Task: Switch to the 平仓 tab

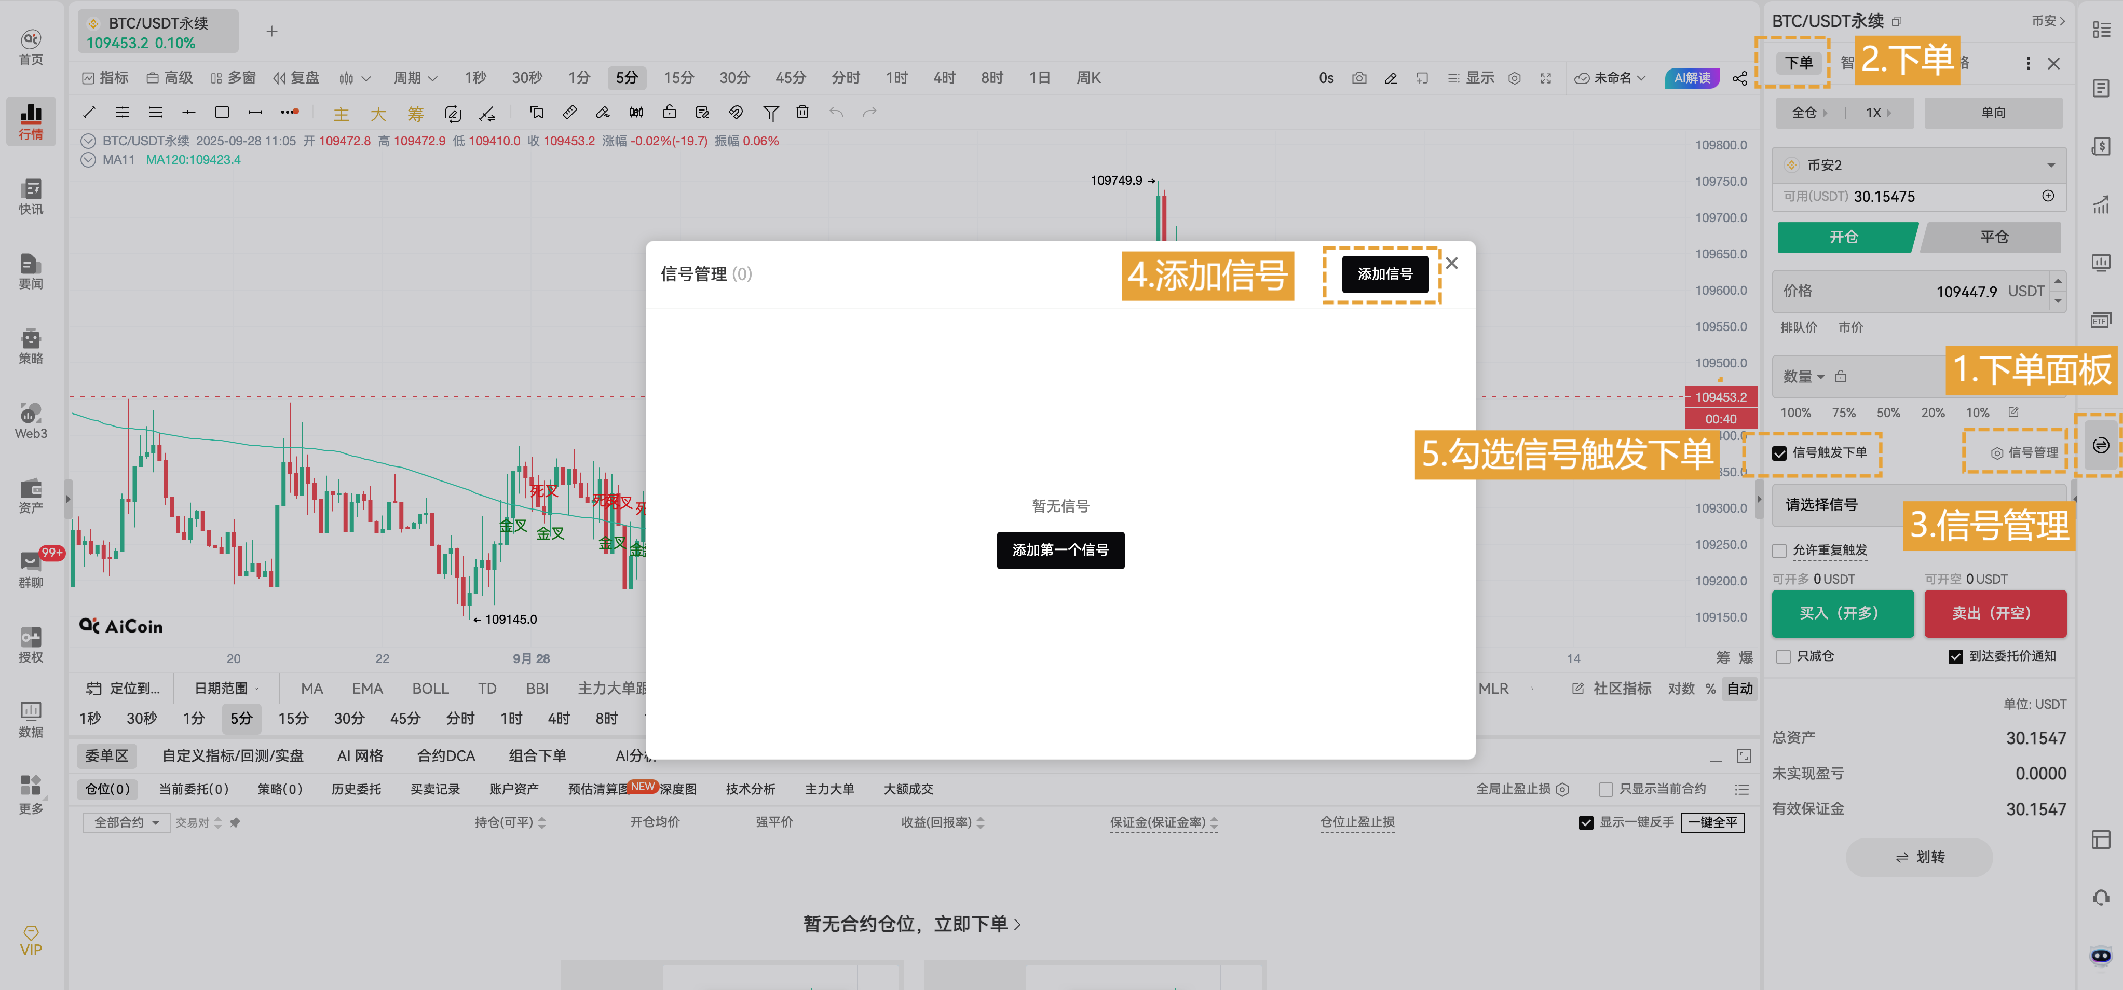Action: pyautogui.click(x=1994, y=237)
